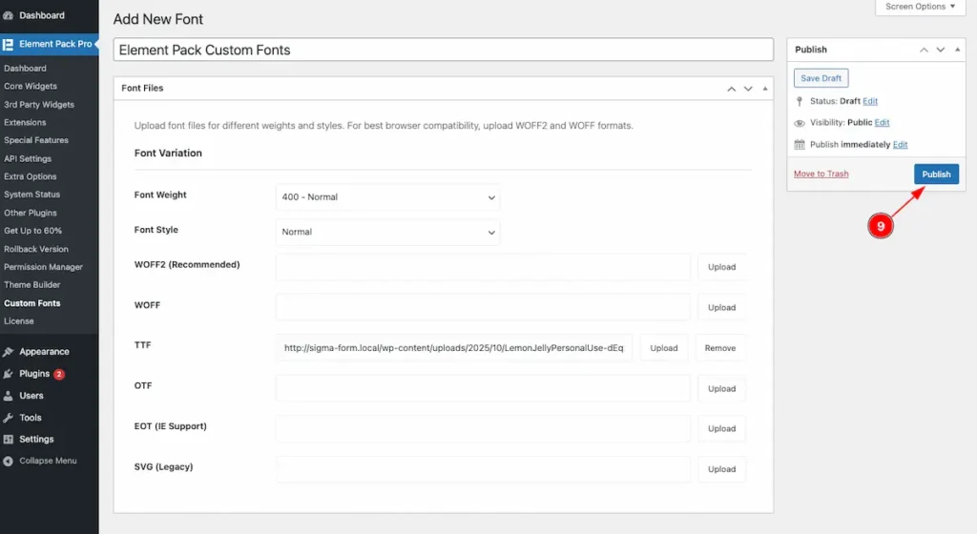Click the Element Pack Pro logo icon
The height and width of the screenshot is (534, 977).
click(x=9, y=44)
